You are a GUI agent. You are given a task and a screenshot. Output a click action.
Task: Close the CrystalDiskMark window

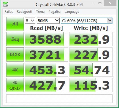110,3
